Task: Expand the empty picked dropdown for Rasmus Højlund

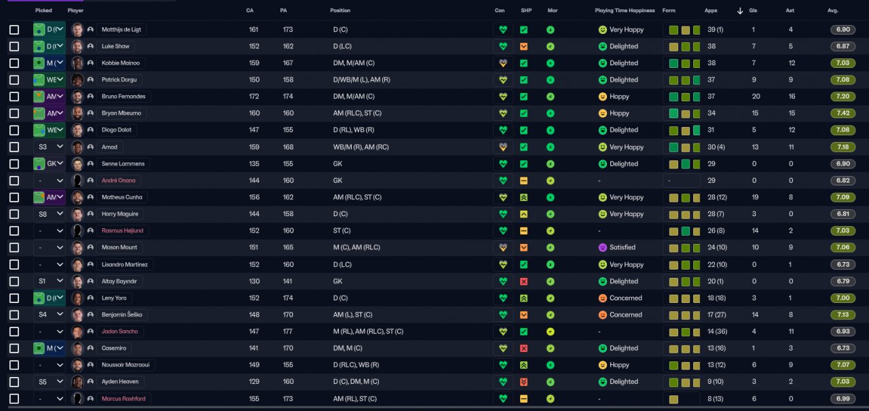Action: [50, 231]
